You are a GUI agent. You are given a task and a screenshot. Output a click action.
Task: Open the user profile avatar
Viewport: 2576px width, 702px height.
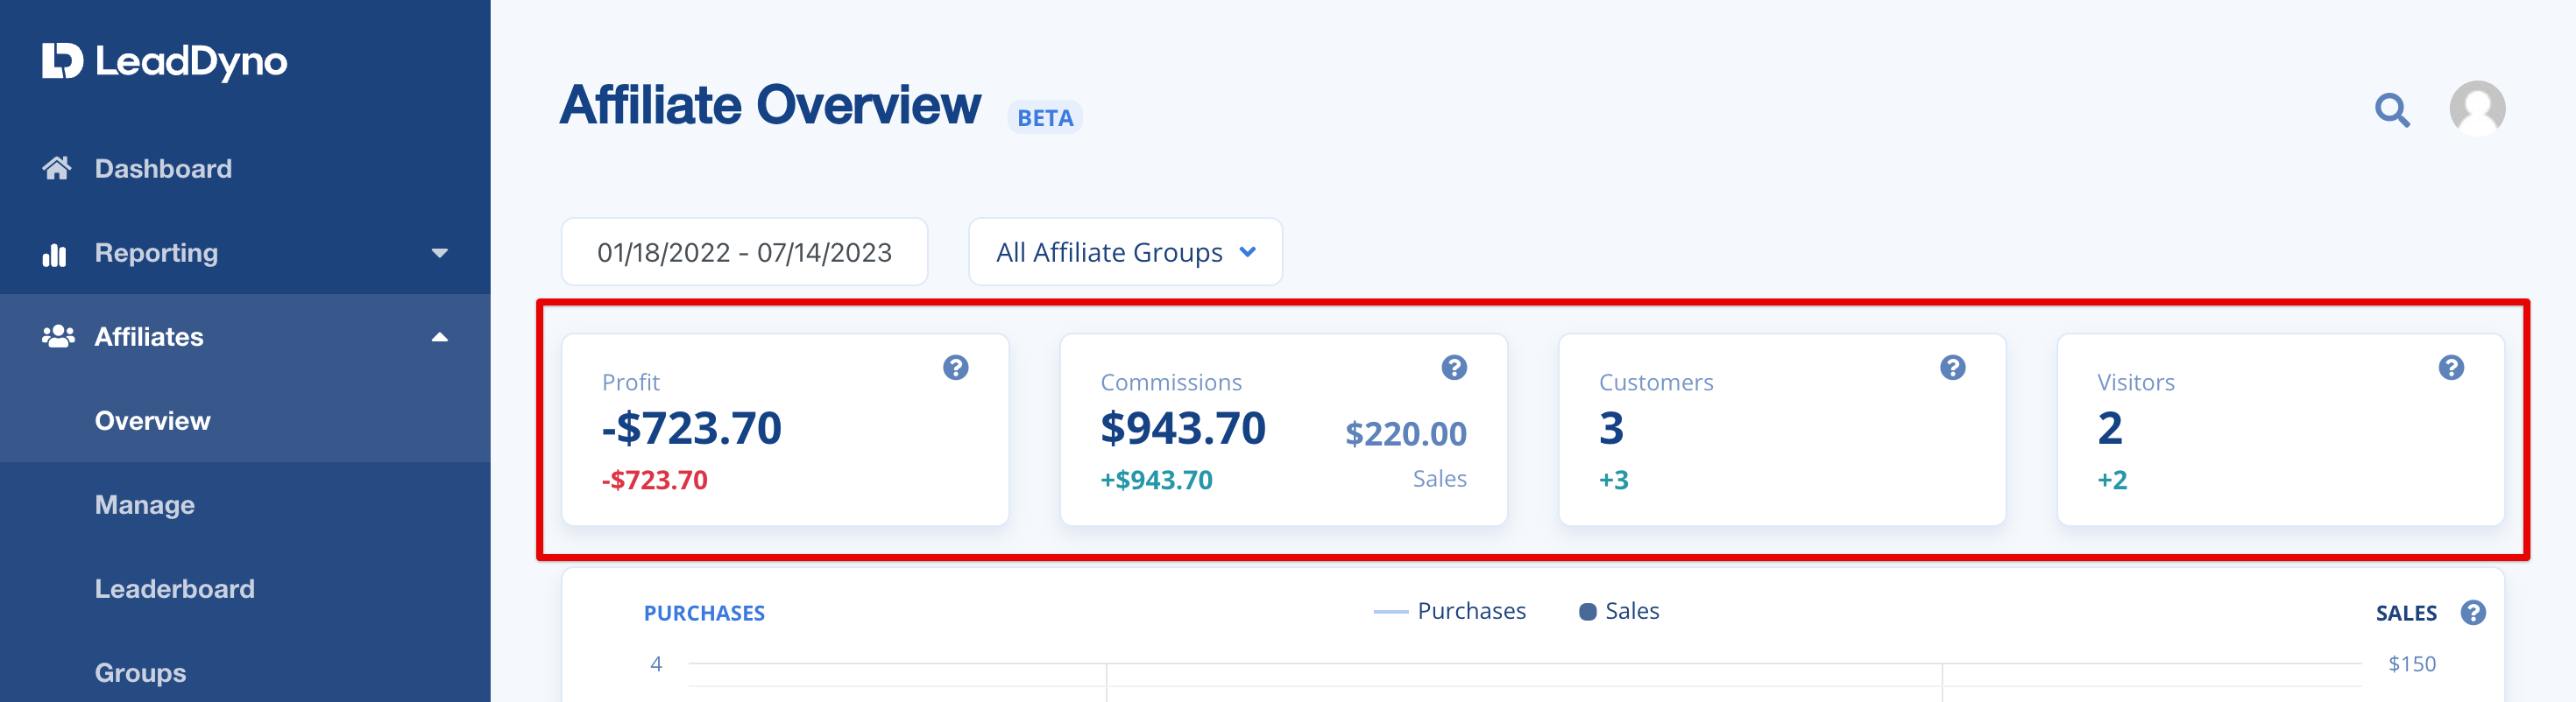(x=2476, y=108)
